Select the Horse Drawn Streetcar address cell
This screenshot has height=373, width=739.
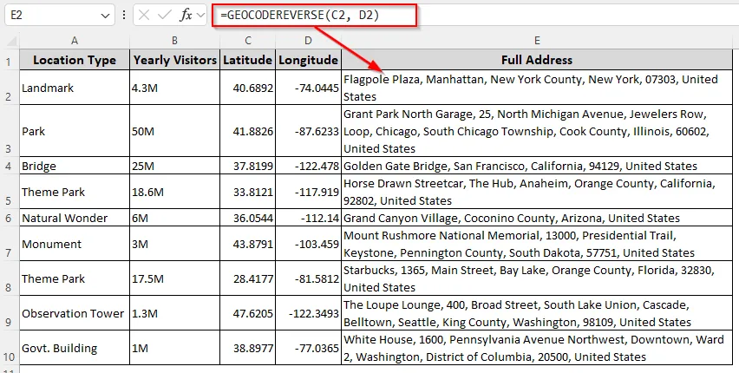[x=537, y=192]
